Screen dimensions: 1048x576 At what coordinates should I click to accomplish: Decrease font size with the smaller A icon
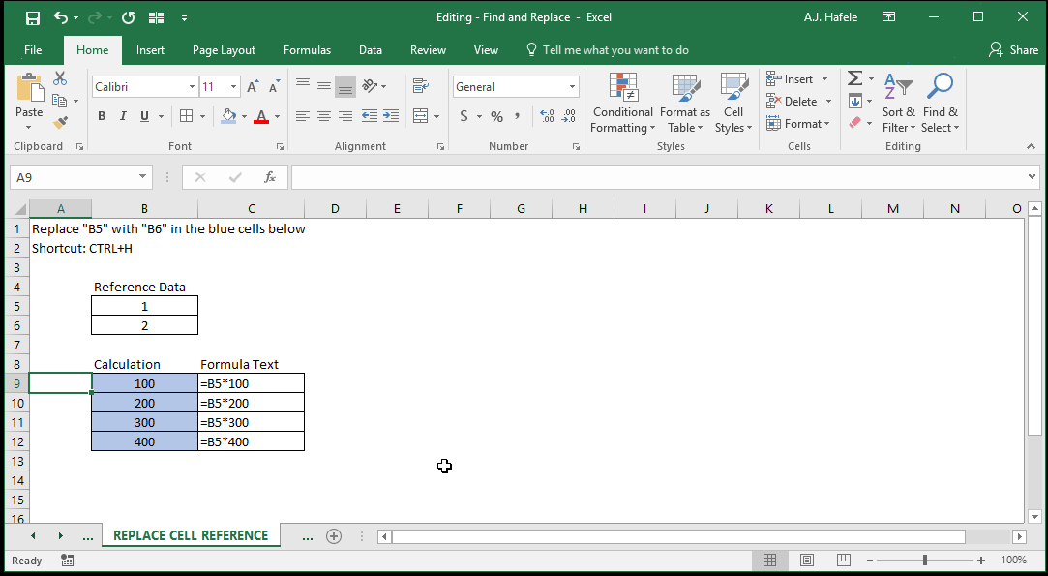[274, 86]
